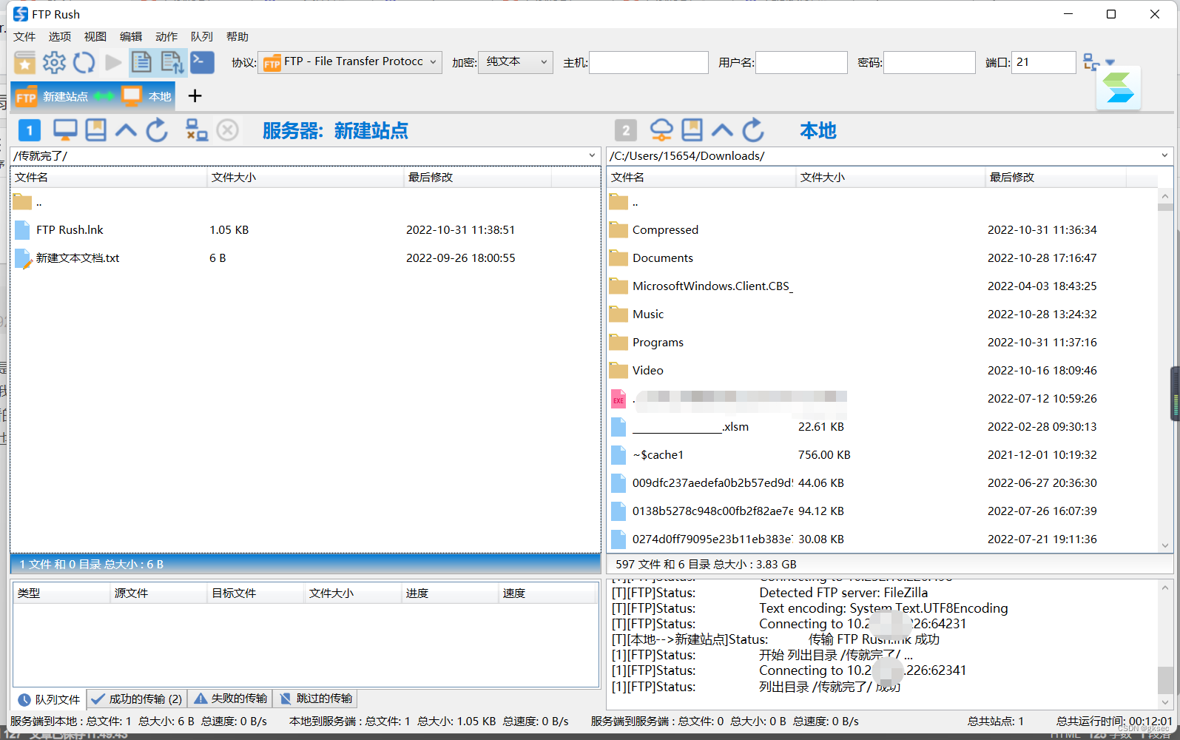Click the grey abort X icon
This screenshot has height=740, width=1180.
pos(228,130)
